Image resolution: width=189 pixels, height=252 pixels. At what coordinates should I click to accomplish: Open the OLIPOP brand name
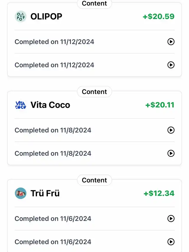pos(46,17)
